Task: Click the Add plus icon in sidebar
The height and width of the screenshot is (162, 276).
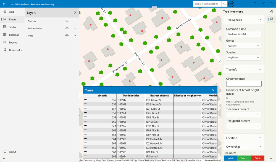Action: coord(5,12)
